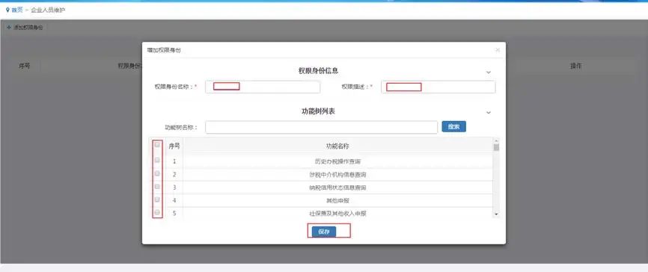Click the location pin icon in breadcrumb
The image size is (648, 272).
point(7,10)
